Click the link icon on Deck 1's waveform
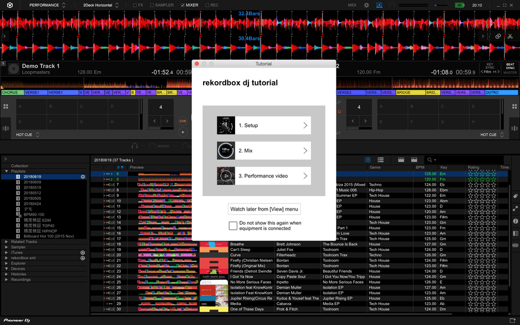Screen dimensions: 520x325 coord(498,36)
